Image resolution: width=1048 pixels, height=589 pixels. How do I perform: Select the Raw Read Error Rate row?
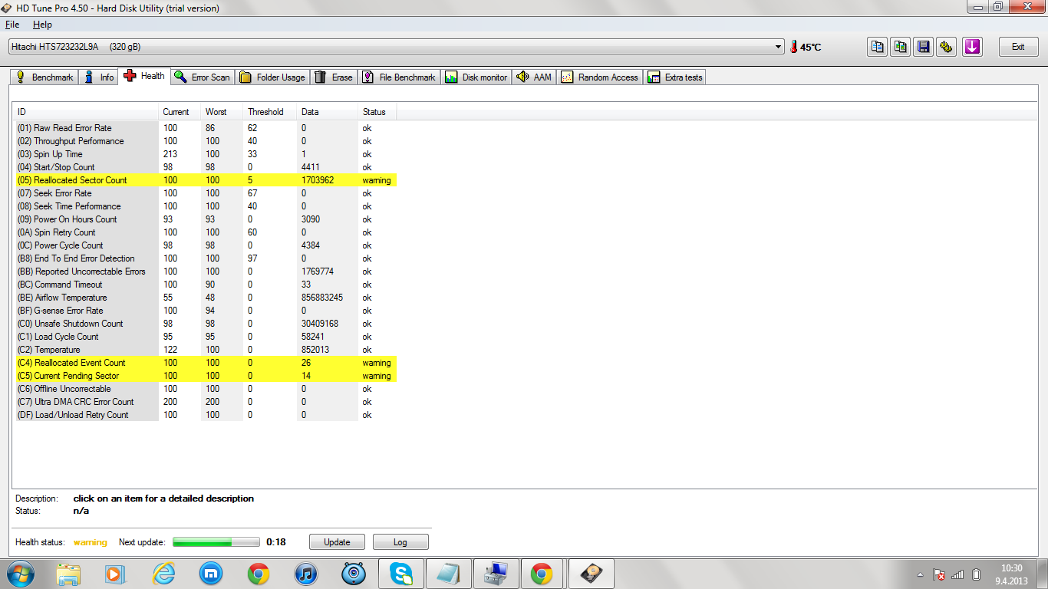tap(206, 128)
